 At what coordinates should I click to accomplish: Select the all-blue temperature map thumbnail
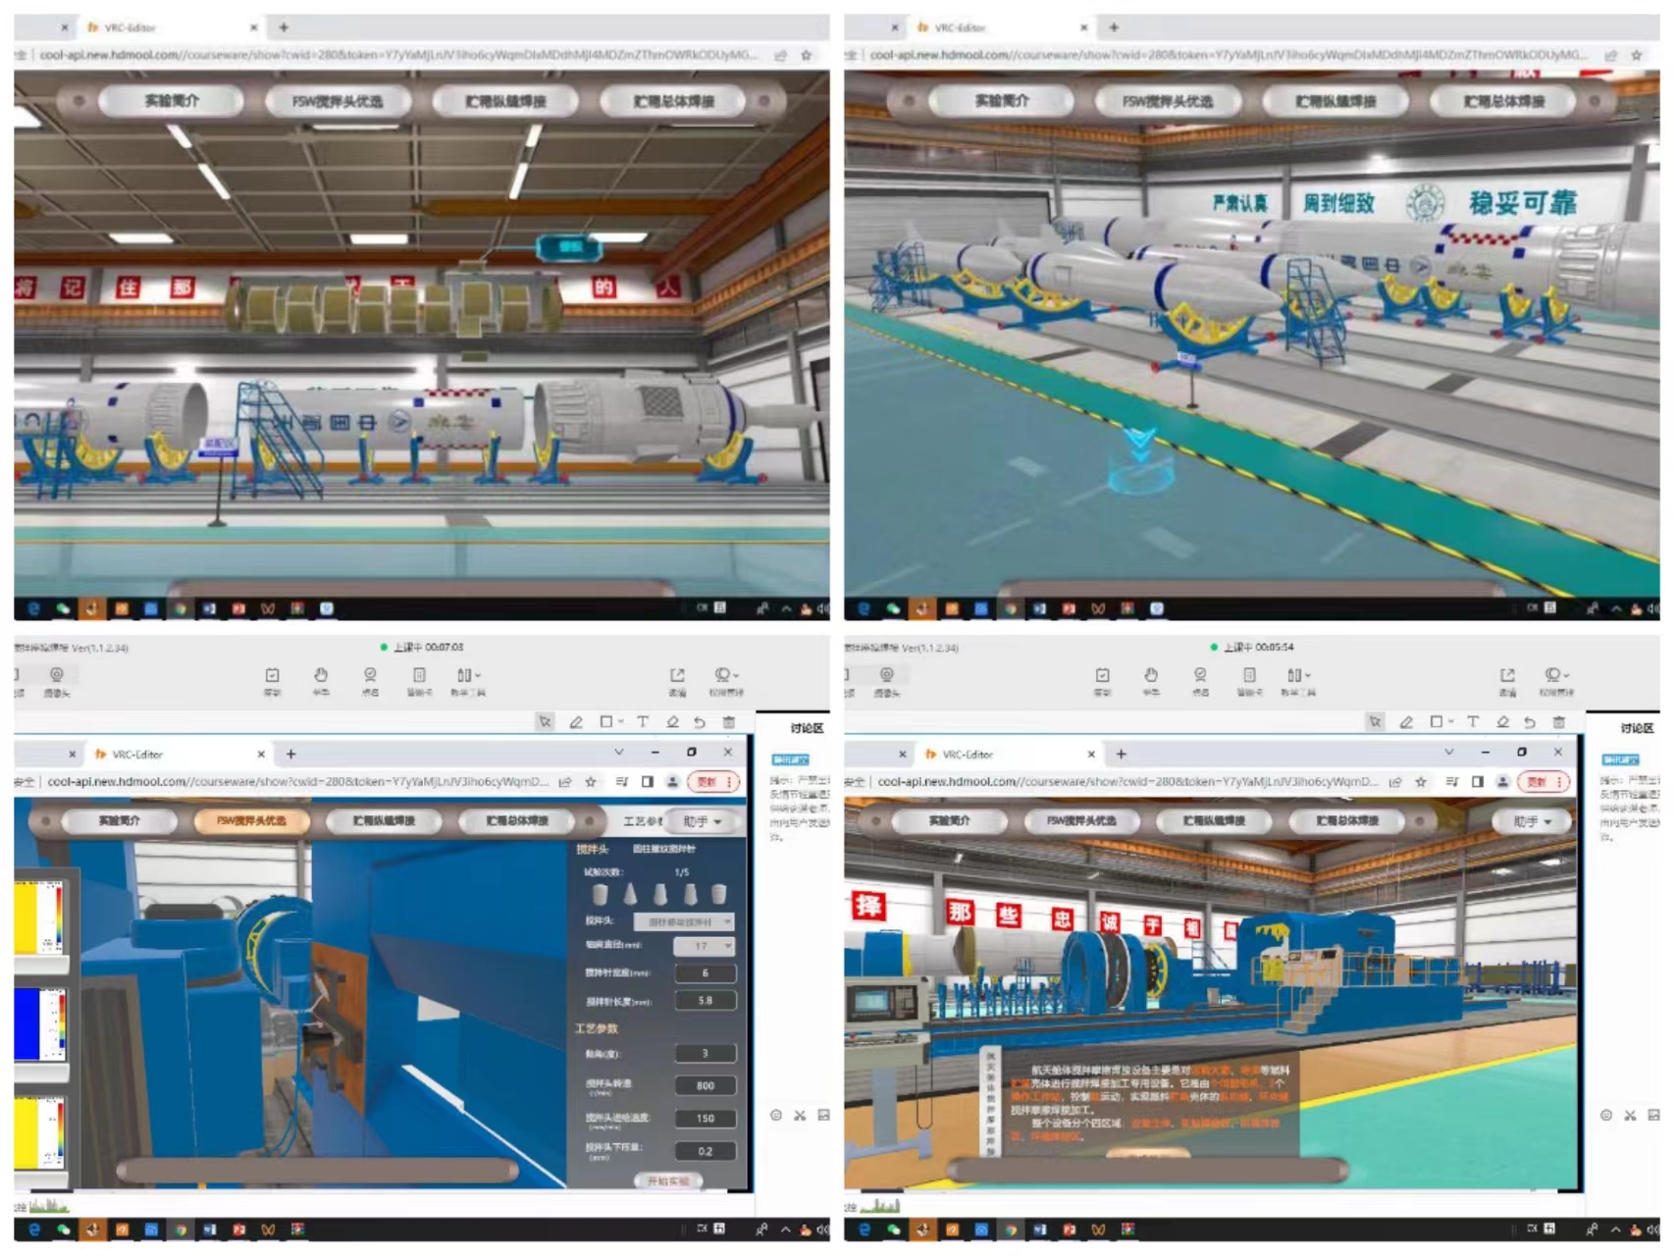pyautogui.click(x=40, y=1024)
